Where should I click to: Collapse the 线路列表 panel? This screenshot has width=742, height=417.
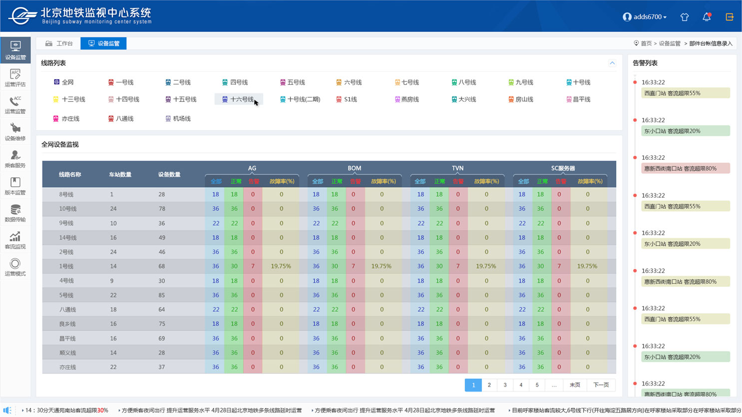612,63
